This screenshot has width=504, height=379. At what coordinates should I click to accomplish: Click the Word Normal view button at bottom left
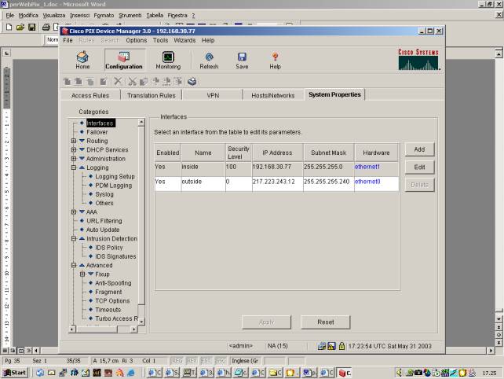click(5, 351)
